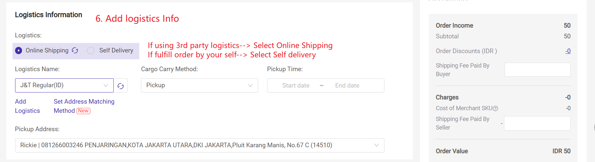595x162 pixels.
Task: Refresh the logistics name list icon
Action: 121,86
